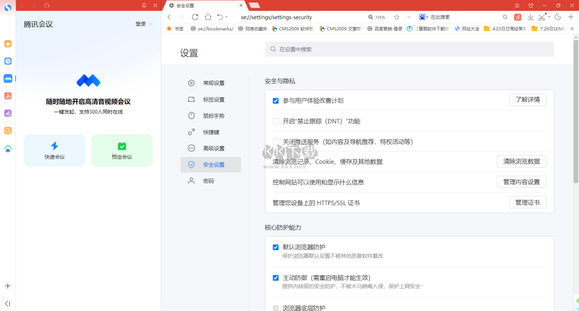Click the 登录 link in Tencent Meeting

(140, 24)
